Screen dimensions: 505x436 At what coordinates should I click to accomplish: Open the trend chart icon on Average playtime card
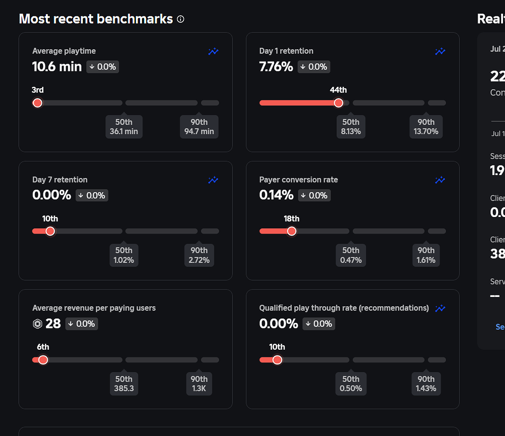(213, 51)
